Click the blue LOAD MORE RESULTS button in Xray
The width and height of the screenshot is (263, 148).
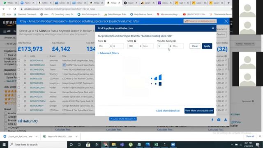[x=123, y=119]
